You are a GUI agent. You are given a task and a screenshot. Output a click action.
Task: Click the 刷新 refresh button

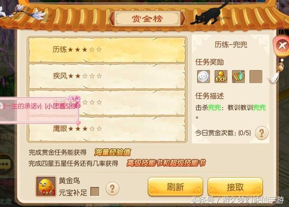tap(176, 187)
